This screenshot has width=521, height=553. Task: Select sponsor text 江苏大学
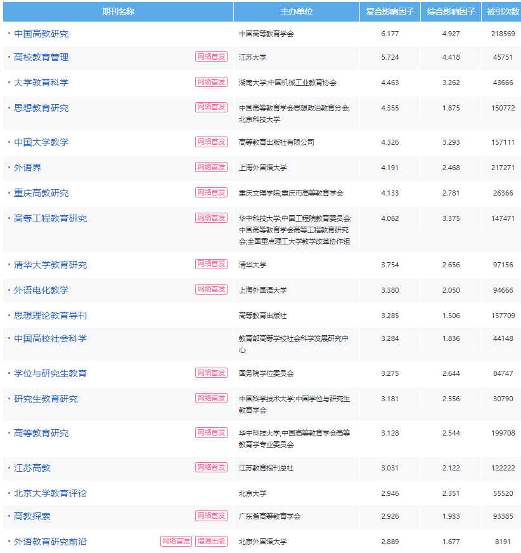click(x=252, y=57)
